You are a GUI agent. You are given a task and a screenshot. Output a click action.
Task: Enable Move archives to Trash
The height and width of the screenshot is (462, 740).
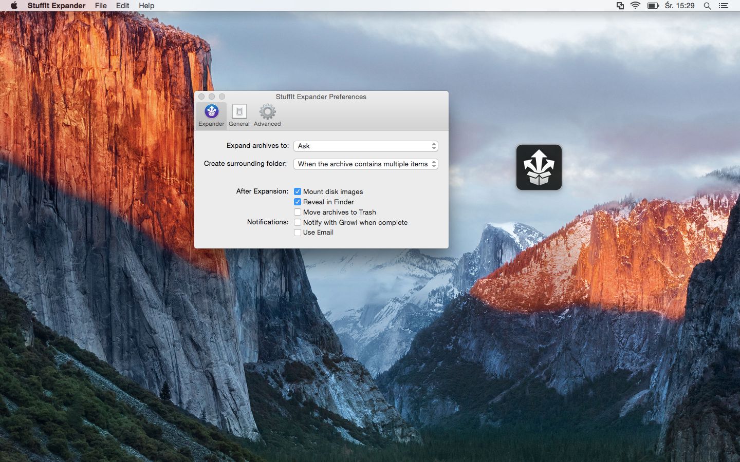pyautogui.click(x=298, y=212)
